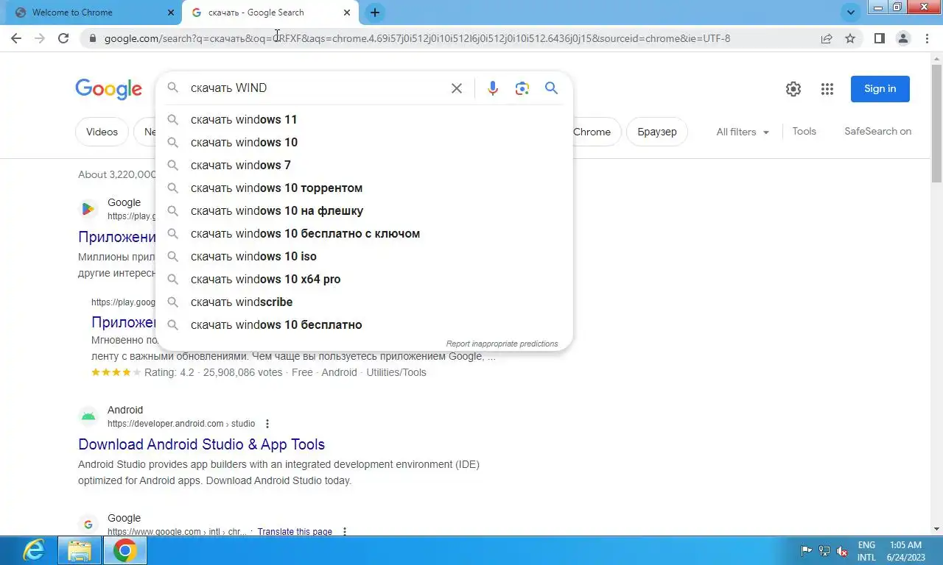This screenshot has height=565, width=943.
Task: Open the Google apps grid
Action: click(x=827, y=89)
